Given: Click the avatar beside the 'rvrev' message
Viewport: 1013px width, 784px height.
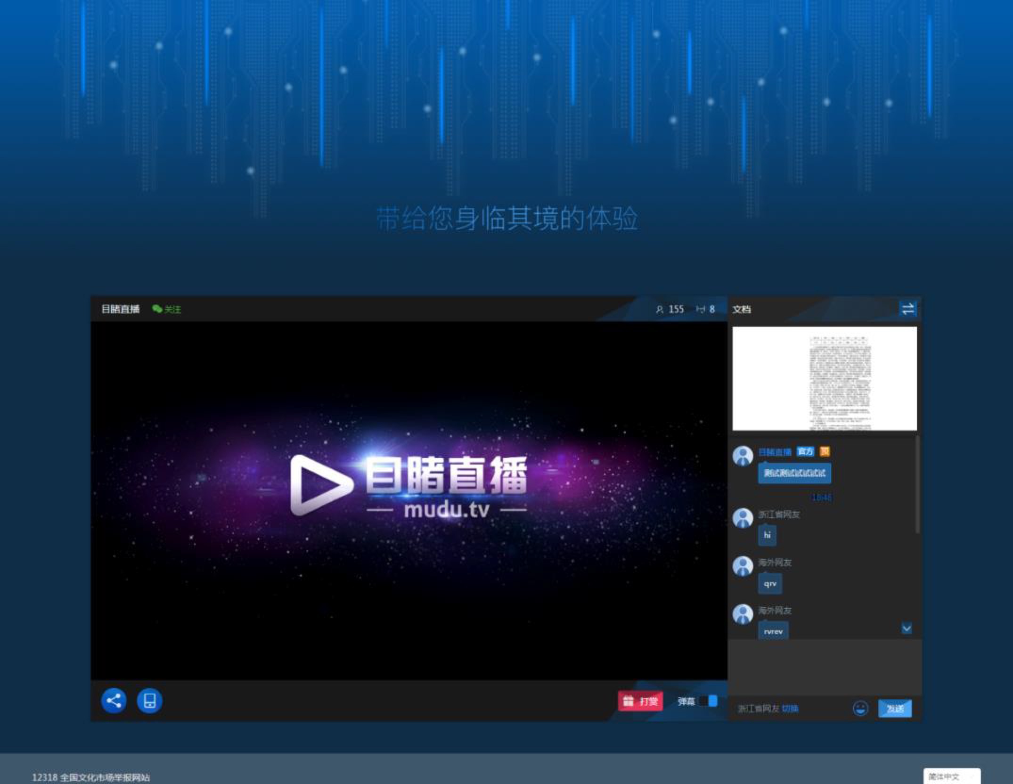Looking at the screenshot, I should point(743,614).
